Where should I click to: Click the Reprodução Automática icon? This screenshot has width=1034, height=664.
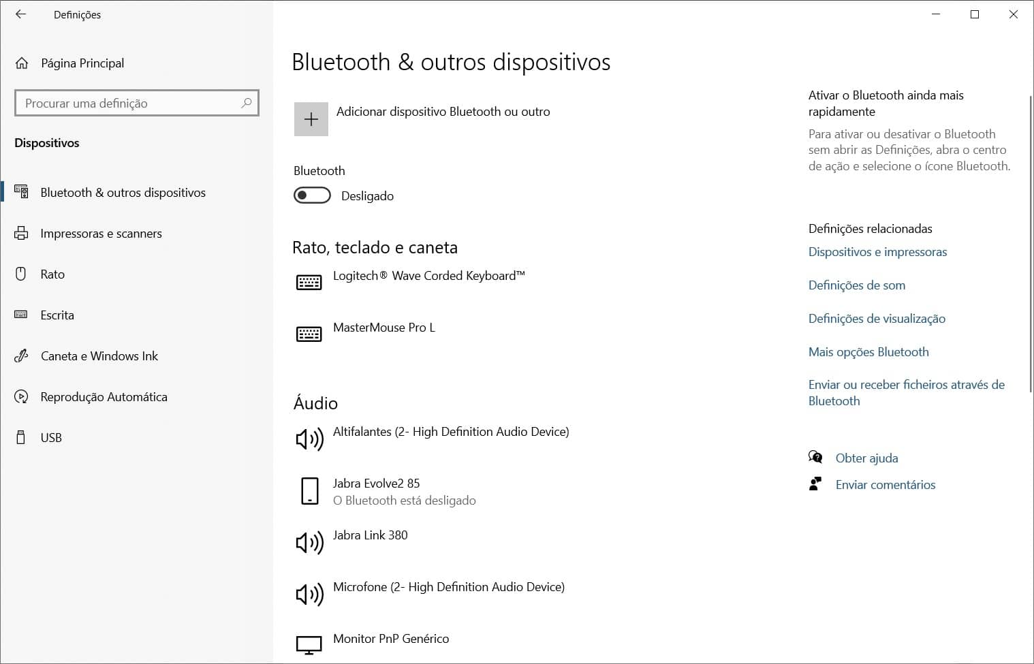(x=21, y=396)
